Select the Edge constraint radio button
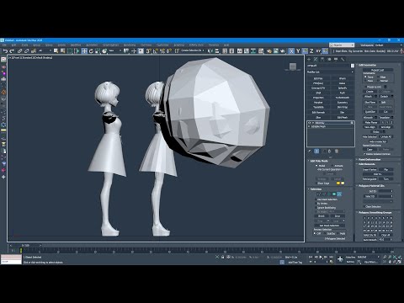Image resolution: width=404 pixels, height=303 pixels. [x=379, y=77]
